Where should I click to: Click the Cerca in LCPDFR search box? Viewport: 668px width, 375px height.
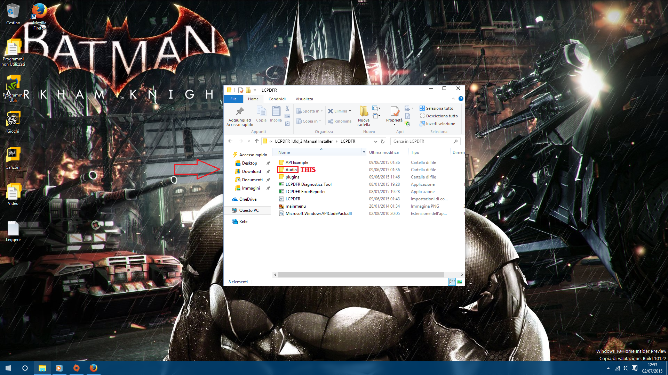[422, 141]
